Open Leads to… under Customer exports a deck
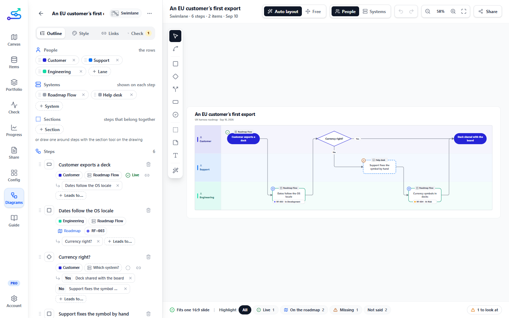The height and width of the screenshot is (318, 509). (71, 195)
